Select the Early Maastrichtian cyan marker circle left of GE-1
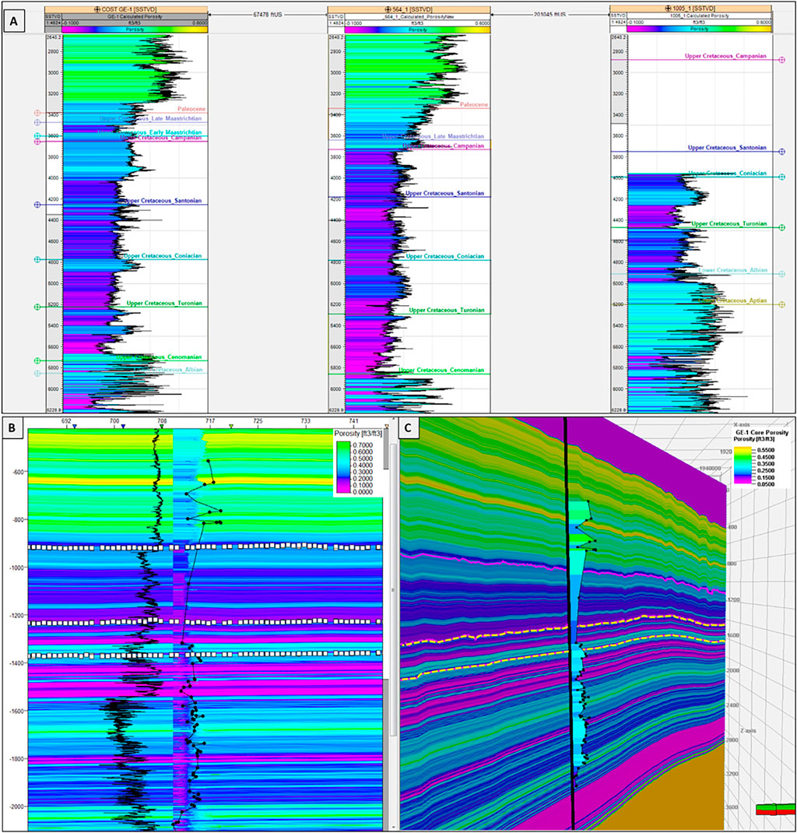 point(37,136)
